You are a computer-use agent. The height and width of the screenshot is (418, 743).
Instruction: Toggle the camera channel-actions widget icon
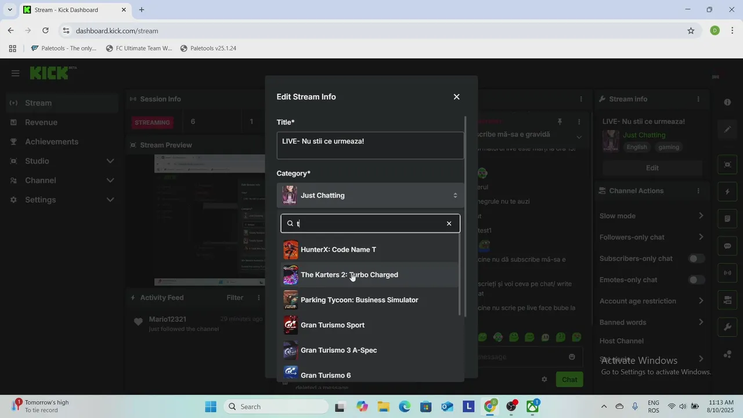727,300
